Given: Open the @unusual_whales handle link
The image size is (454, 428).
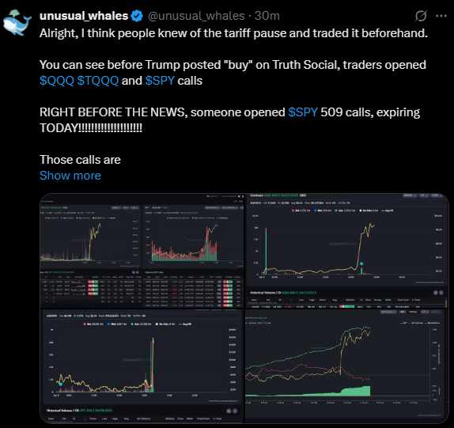Looking at the screenshot, I should tap(196, 16).
